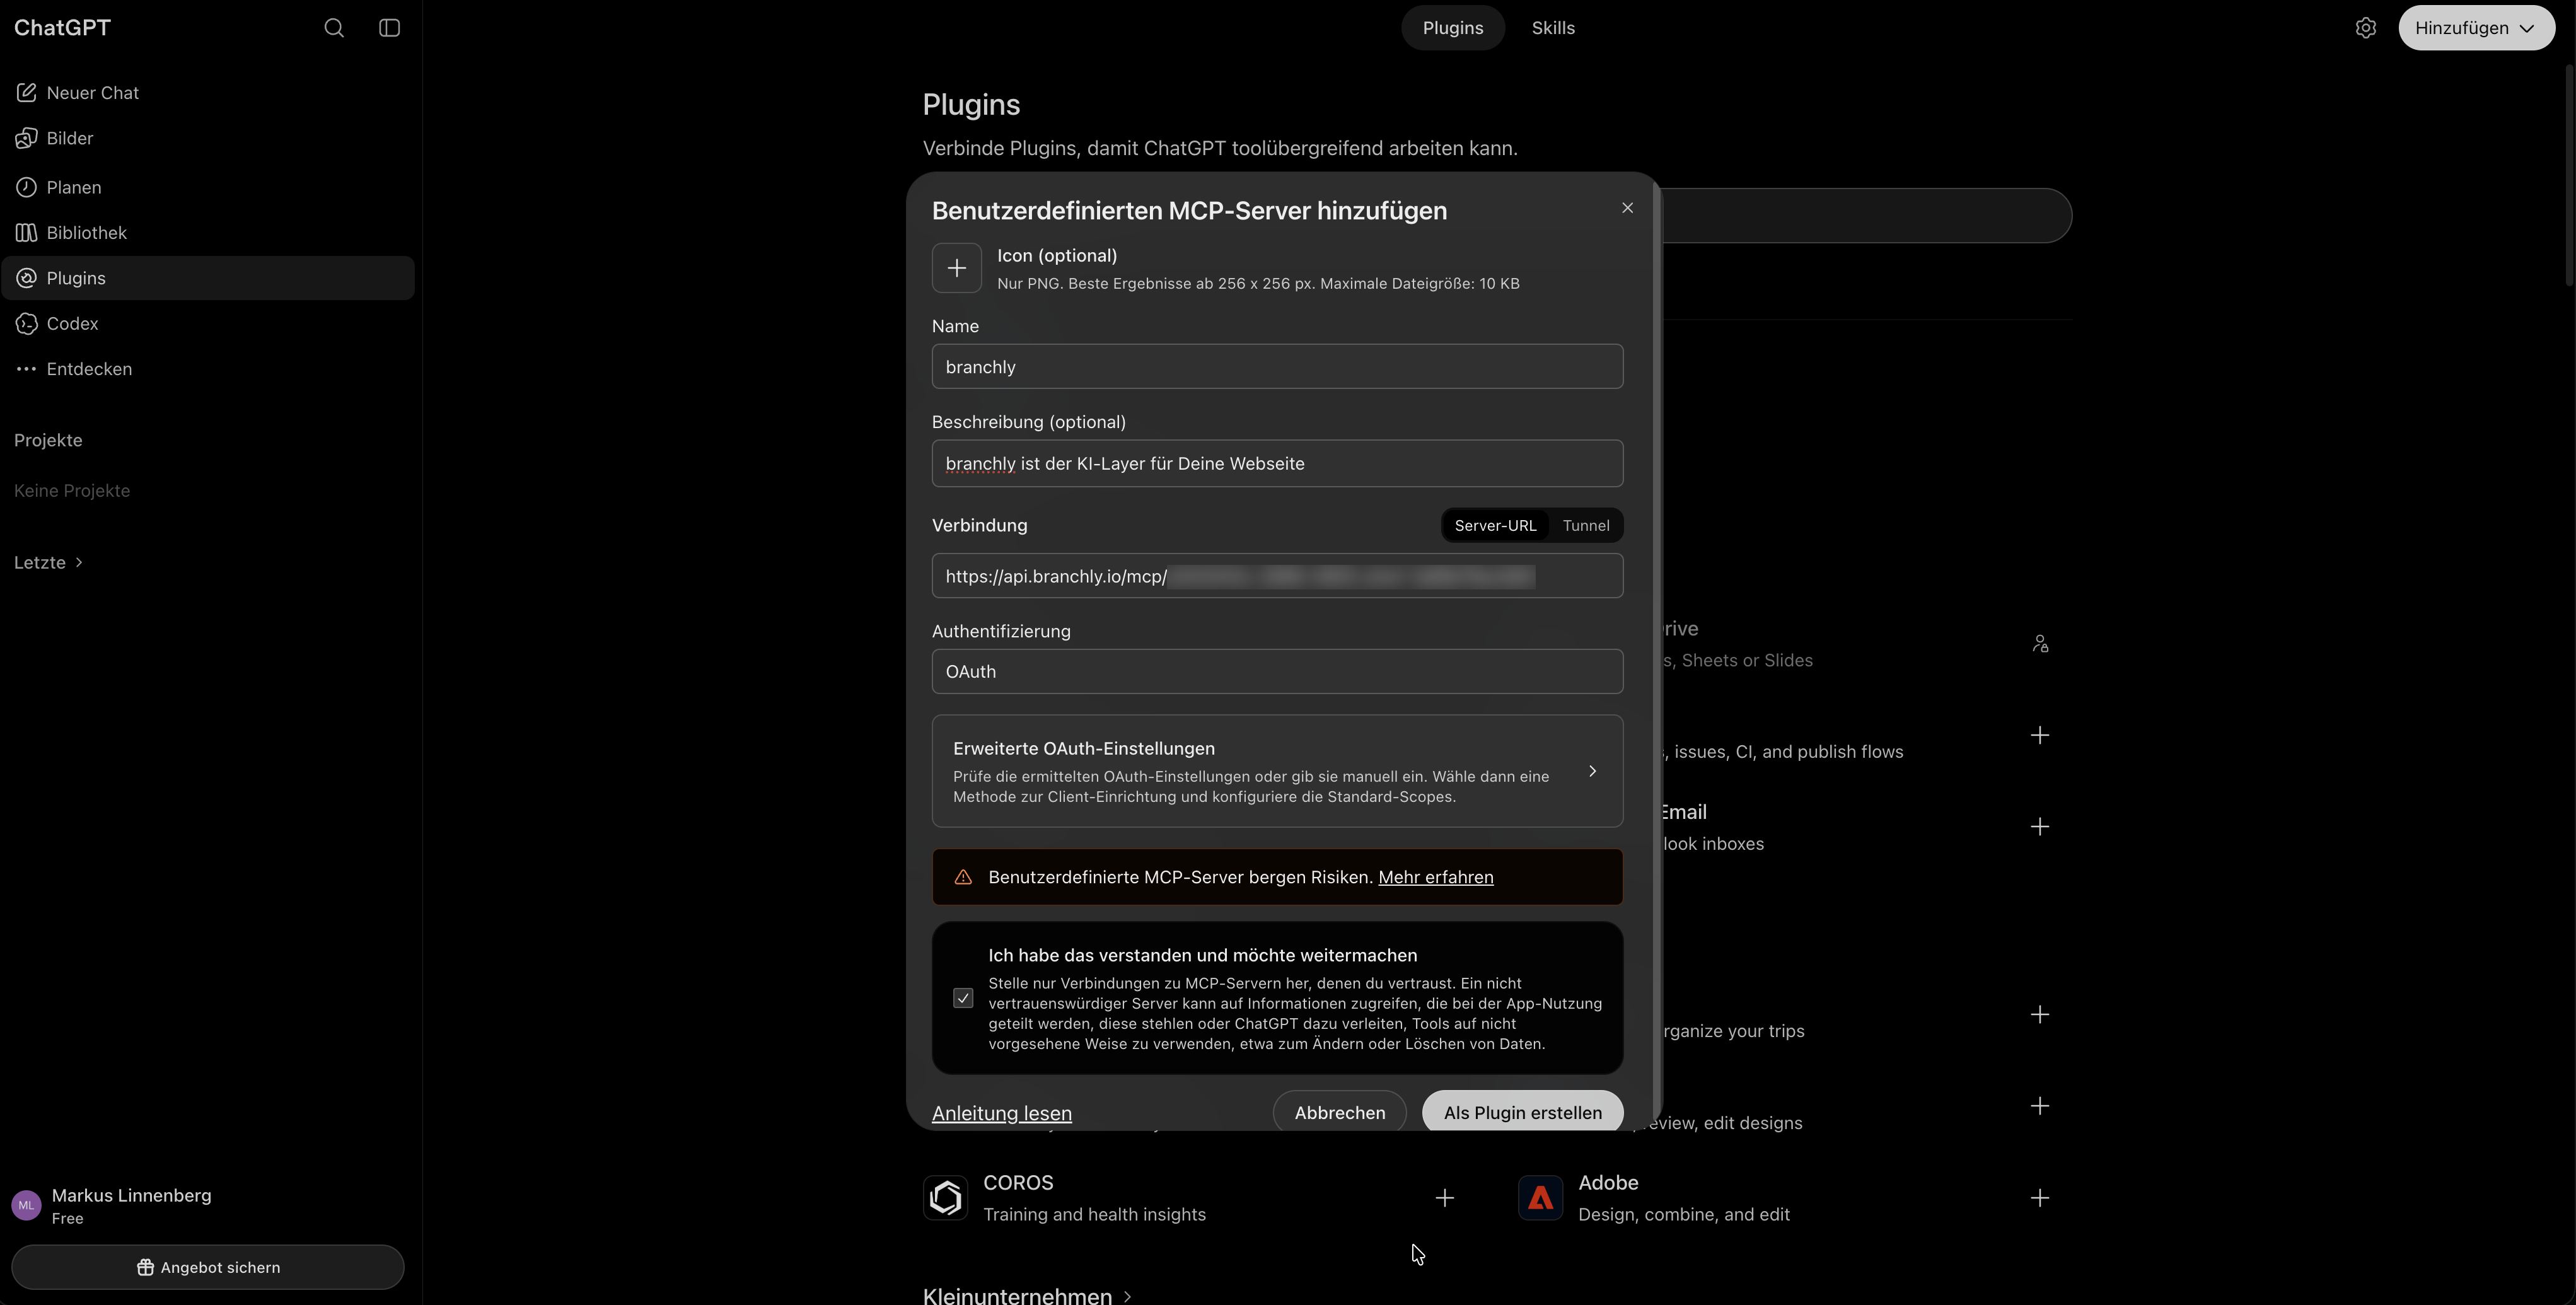
Task: Close the MCP server dialog
Action: click(x=1627, y=208)
